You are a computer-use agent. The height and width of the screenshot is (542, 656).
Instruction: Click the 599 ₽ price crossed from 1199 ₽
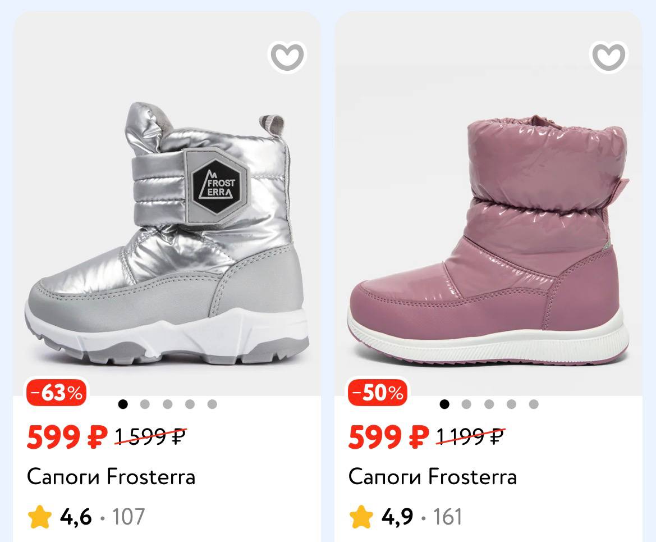coord(388,437)
